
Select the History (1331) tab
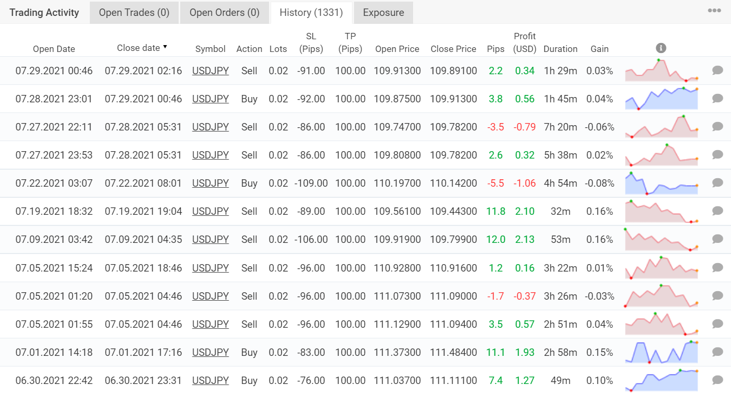tap(312, 13)
